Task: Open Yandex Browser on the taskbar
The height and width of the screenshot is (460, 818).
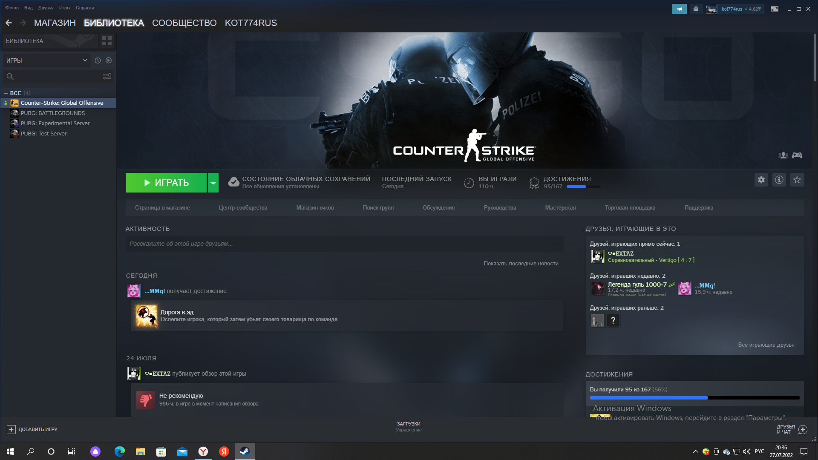Action: pos(203,451)
